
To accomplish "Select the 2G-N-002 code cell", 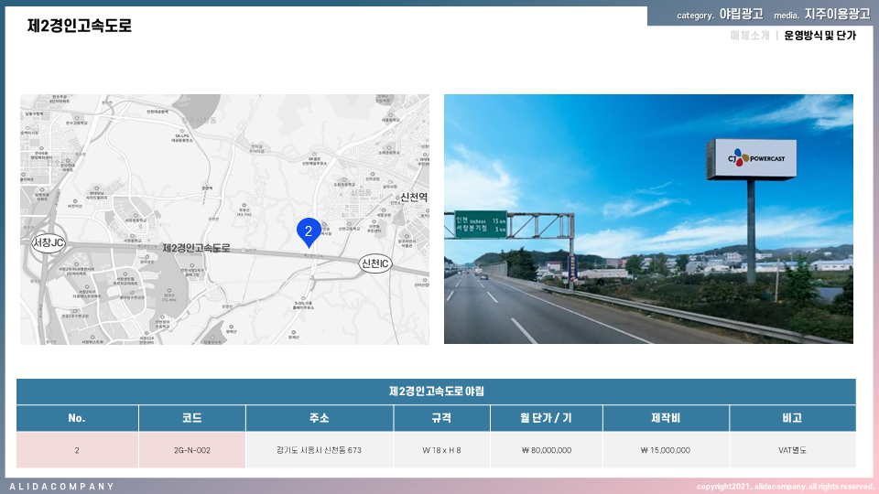I will (192, 450).
